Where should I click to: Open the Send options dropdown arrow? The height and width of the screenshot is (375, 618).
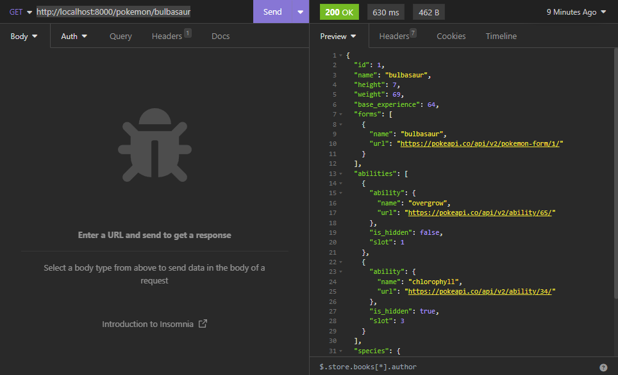(x=300, y=12)
